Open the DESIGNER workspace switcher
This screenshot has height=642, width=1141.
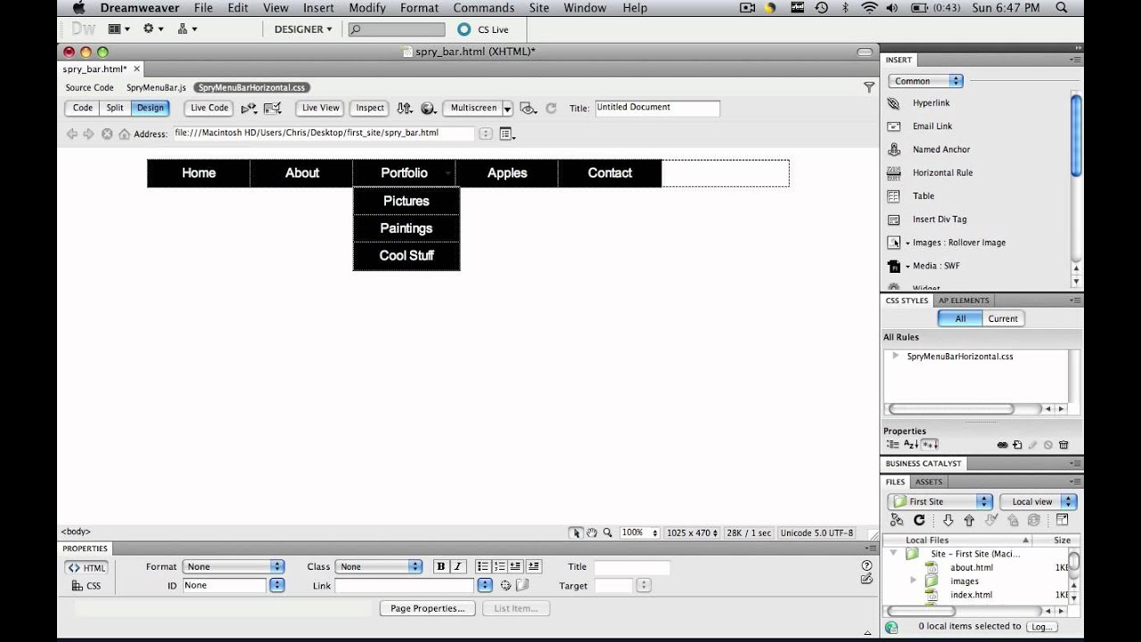(x=302, y=29)
